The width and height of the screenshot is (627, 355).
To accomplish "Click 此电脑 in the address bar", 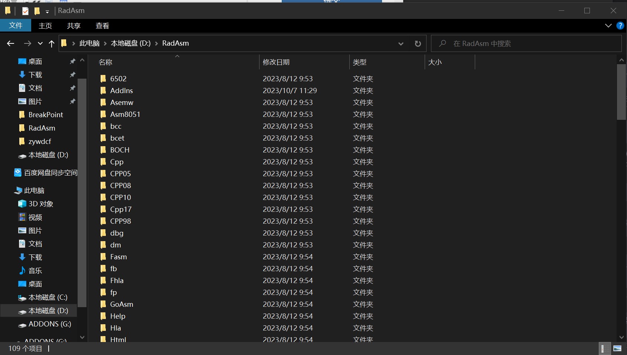I will (89, 43).
